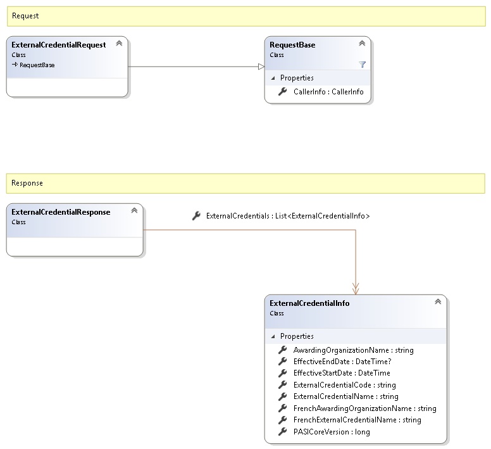Select the yellow Response comment box

point(245,183)
